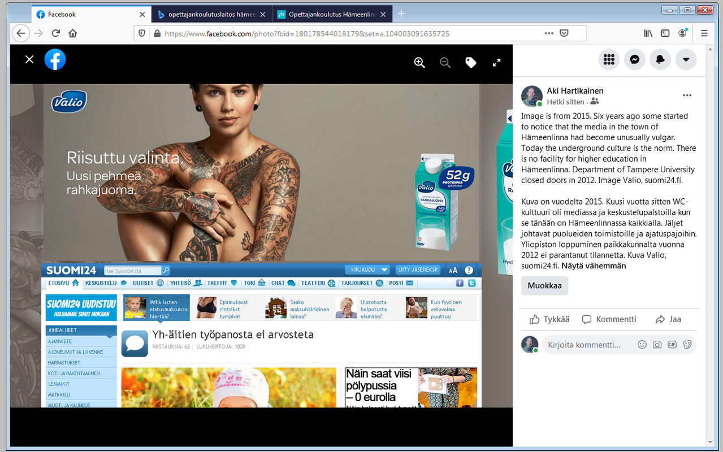Open a new browser tab
Viewport: 723px width, 452px height.
(x=401, y=14)
